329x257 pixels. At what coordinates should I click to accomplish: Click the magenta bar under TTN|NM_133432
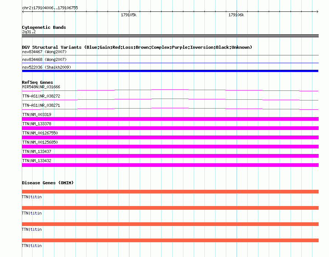[x=170, y=165]
